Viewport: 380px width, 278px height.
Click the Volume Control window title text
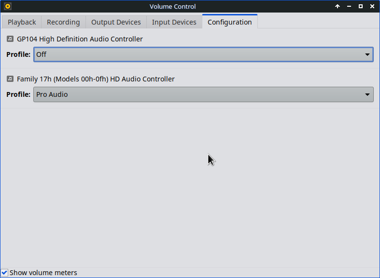click(x=172, y=6)
